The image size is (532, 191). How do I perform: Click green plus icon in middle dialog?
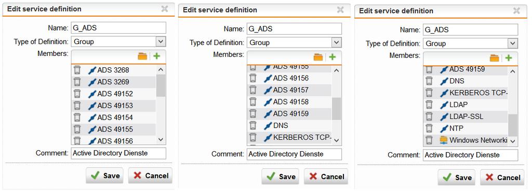(332, 57)
